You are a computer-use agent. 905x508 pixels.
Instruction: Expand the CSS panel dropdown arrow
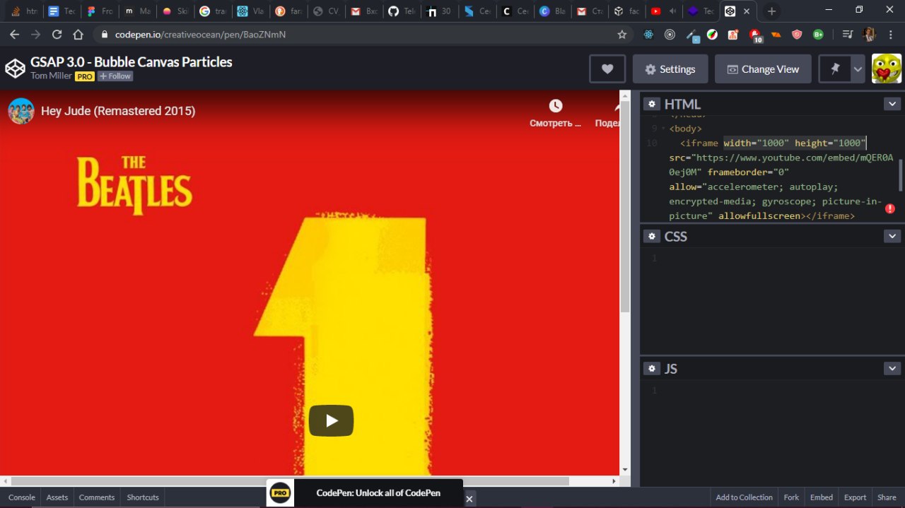pyautogui.click(x=892, y=236)
